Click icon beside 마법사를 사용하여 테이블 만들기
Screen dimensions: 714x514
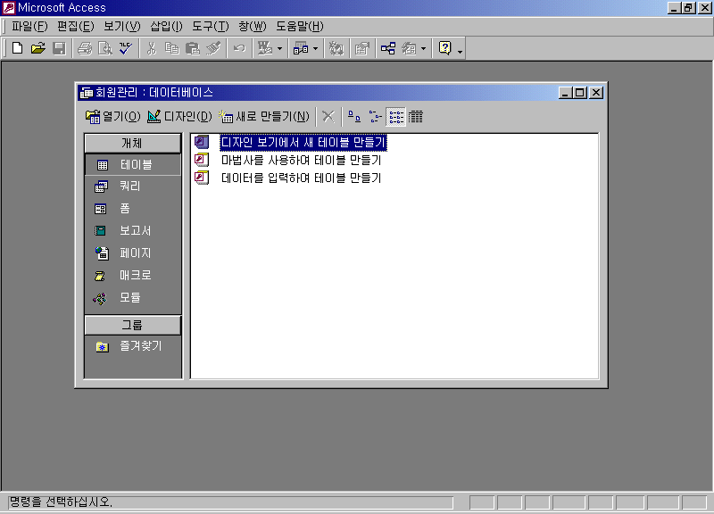(x=202, y=161)
